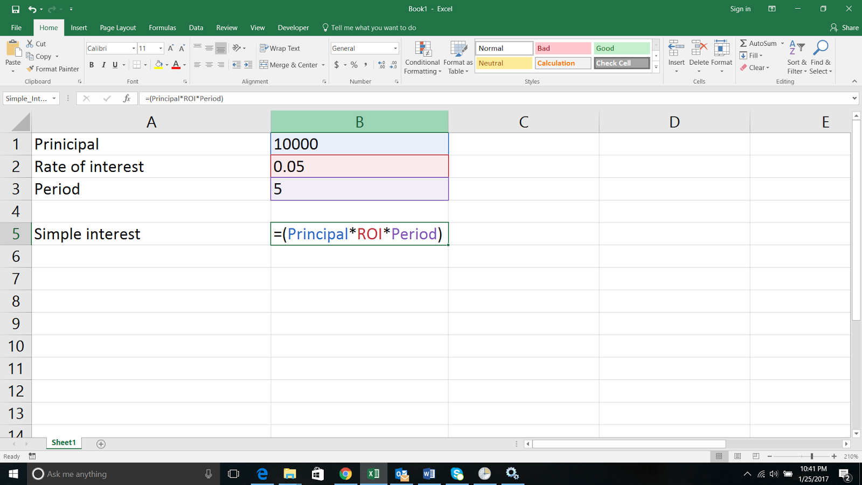Apply bold formatting
862x485 pixels.
(92, 65)
